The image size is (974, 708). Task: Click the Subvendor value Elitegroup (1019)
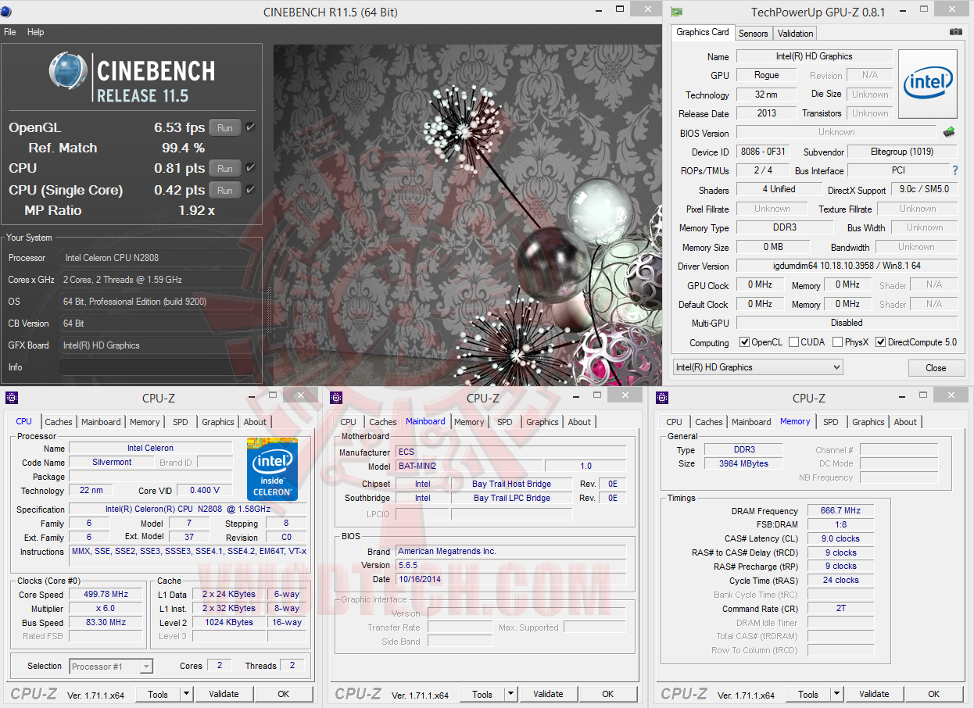902,152
